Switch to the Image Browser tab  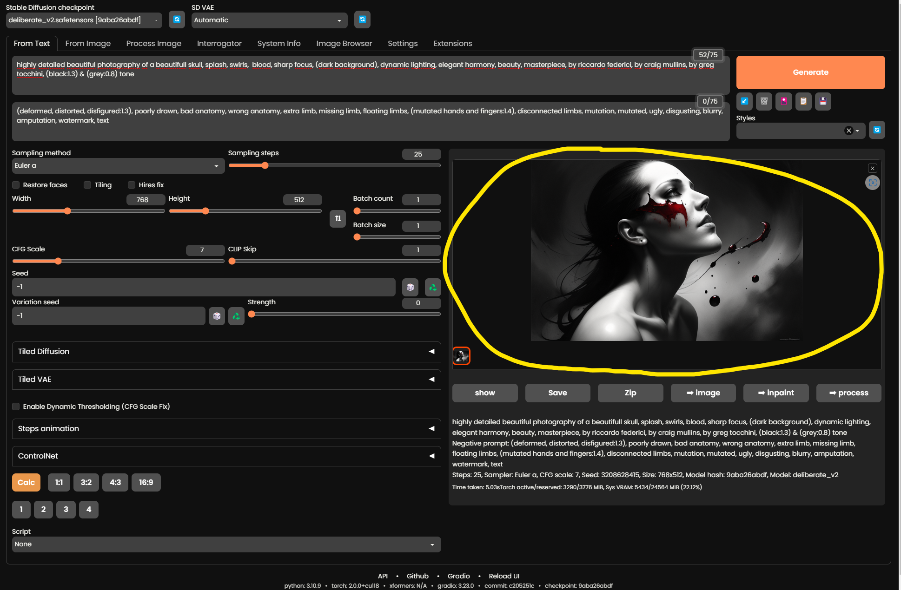(344, 43)
